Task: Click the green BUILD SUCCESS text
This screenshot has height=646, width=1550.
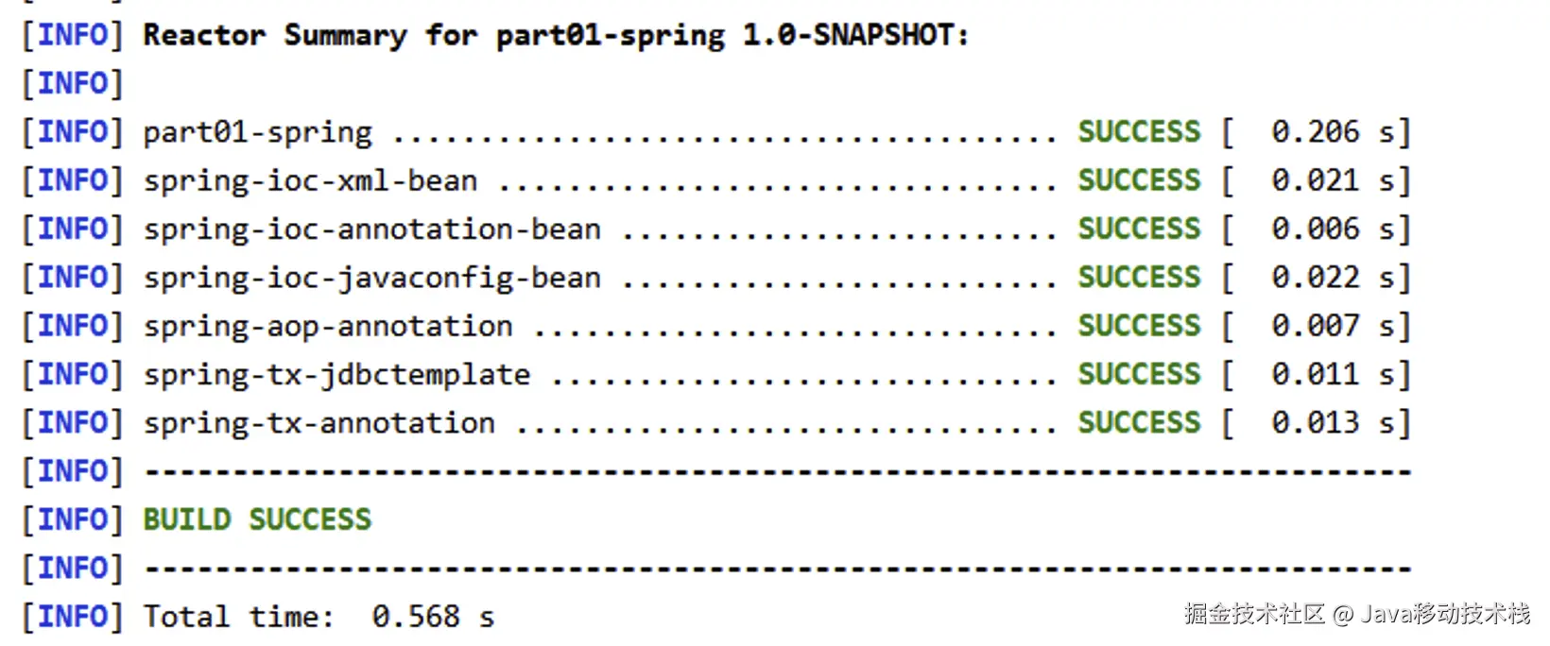Action: coord(257,519)
